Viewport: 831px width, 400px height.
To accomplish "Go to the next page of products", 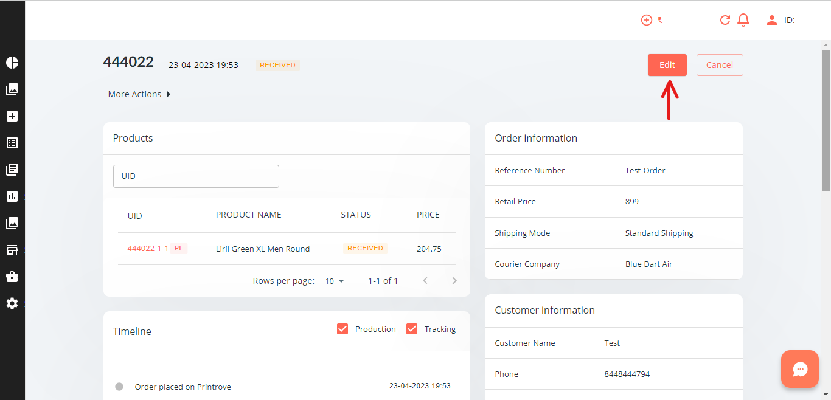I will point(454,281).
